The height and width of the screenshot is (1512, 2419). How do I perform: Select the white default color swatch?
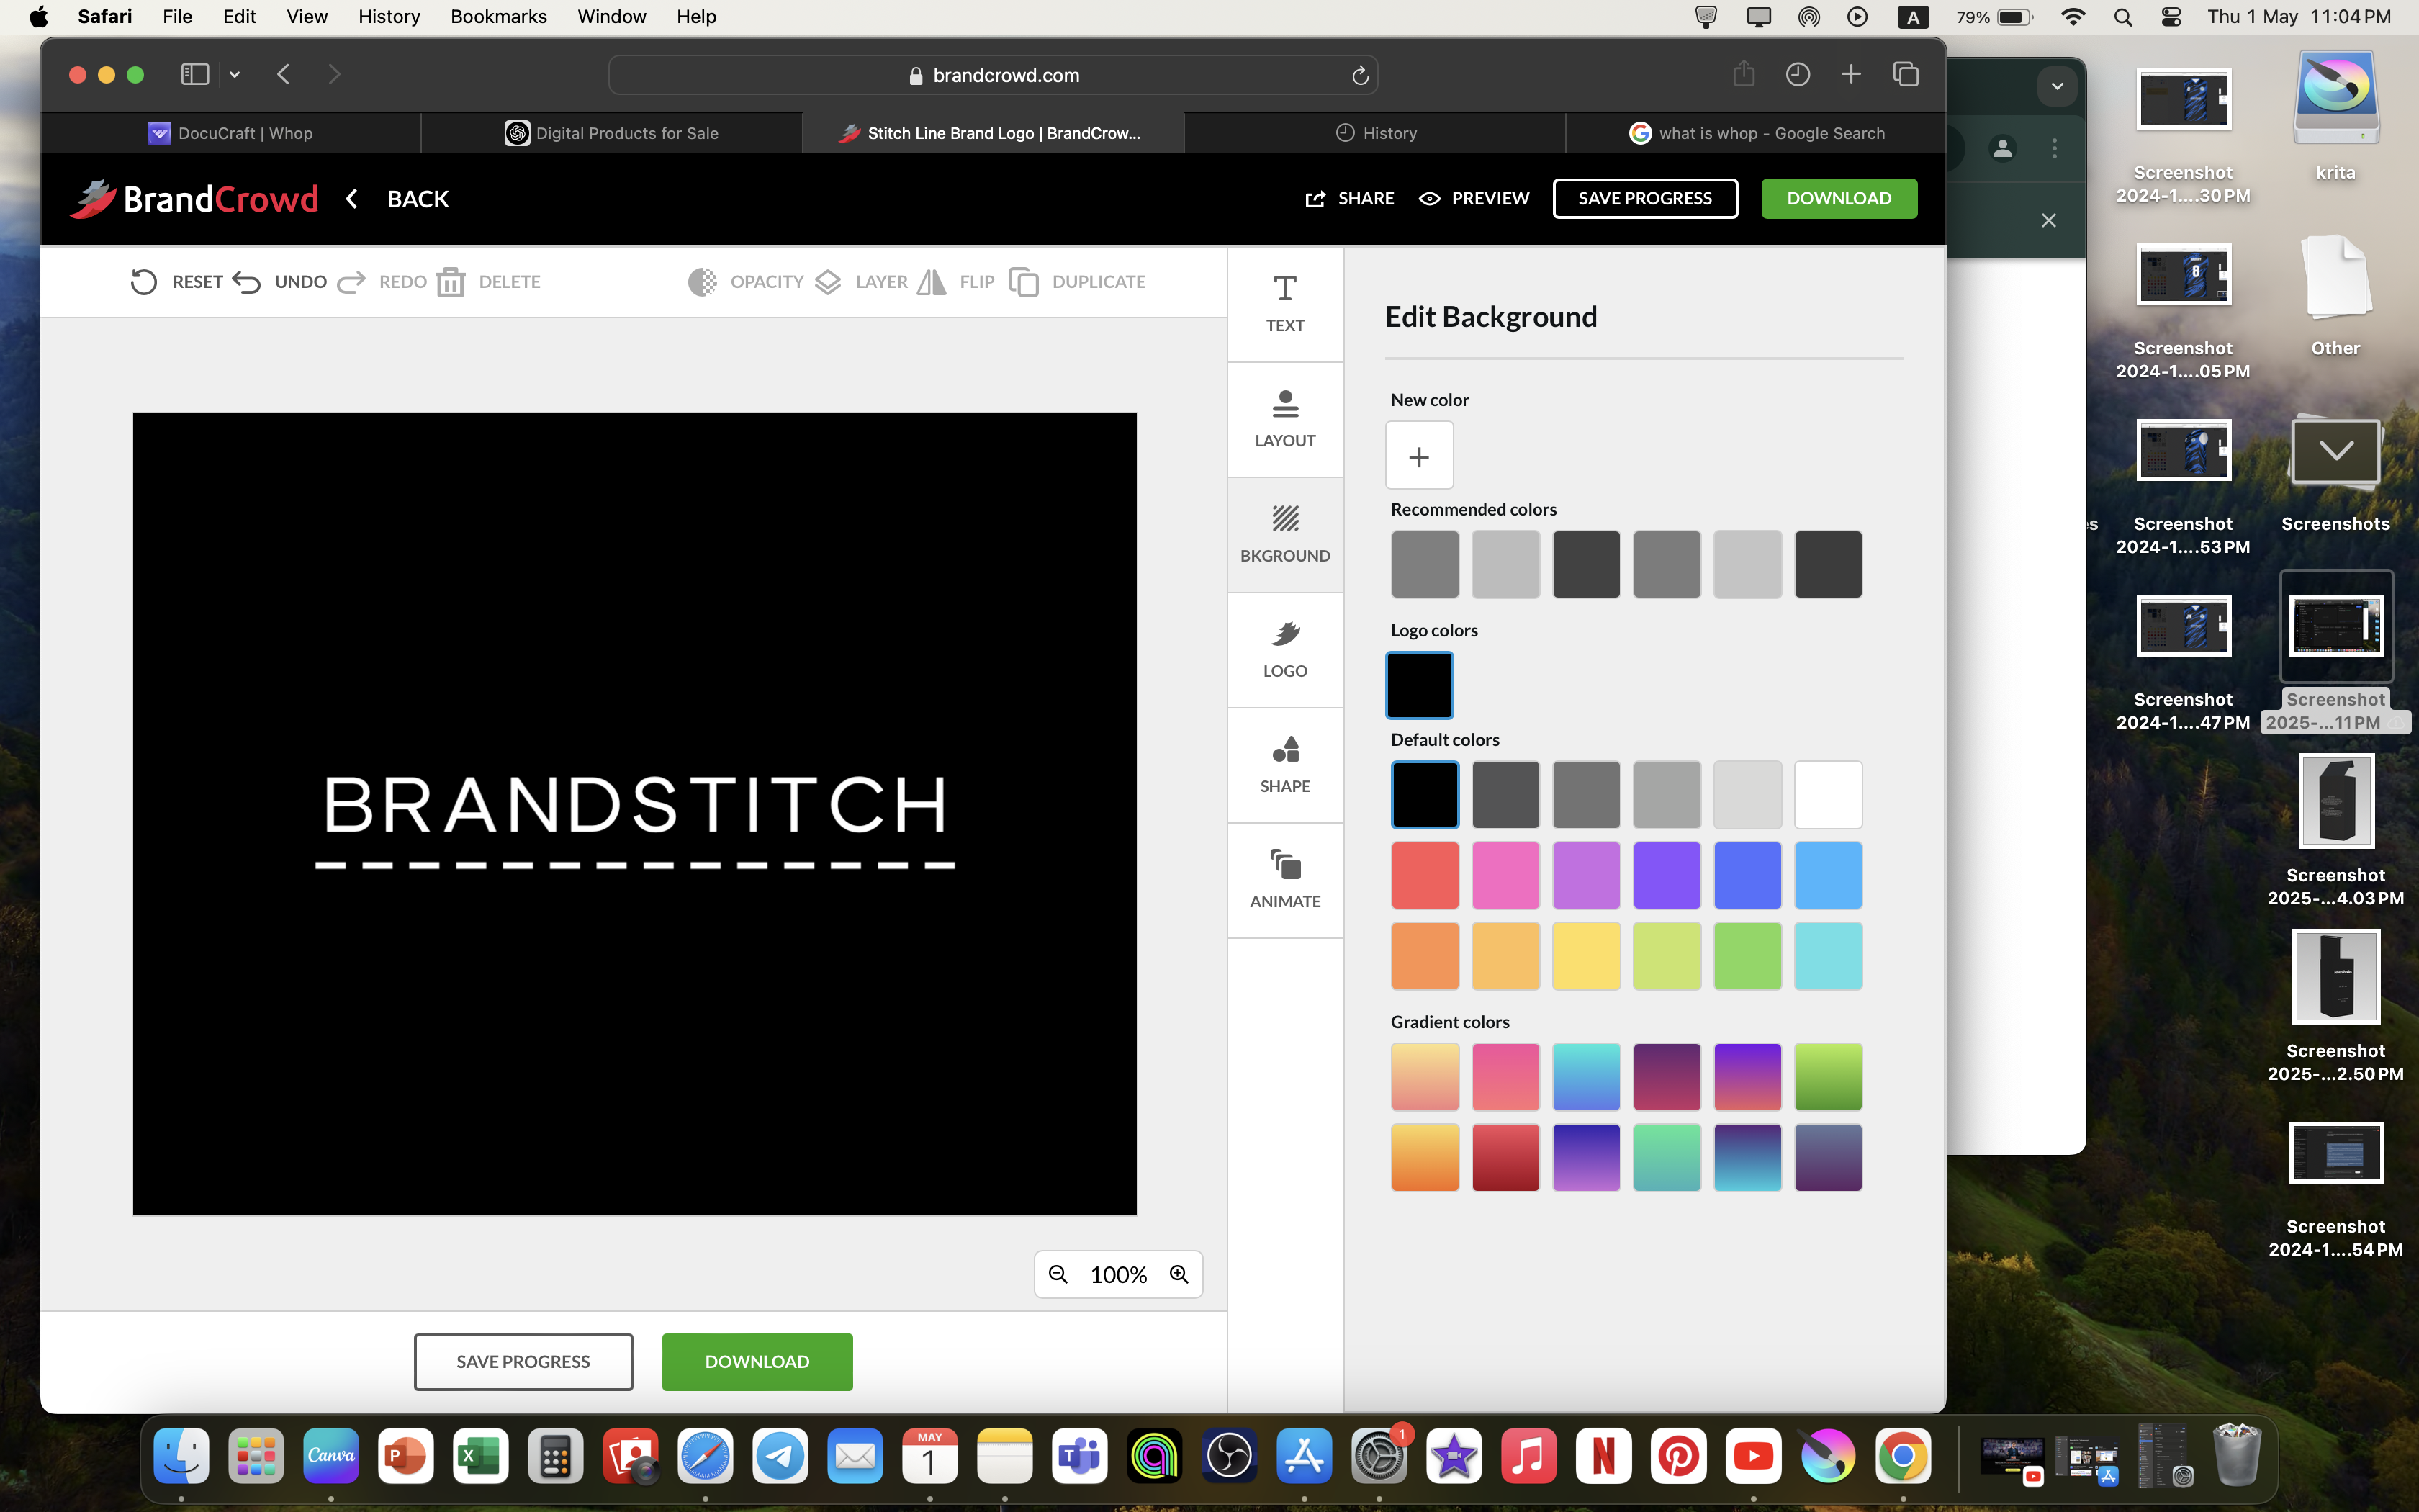click(x=1827, y=794)
